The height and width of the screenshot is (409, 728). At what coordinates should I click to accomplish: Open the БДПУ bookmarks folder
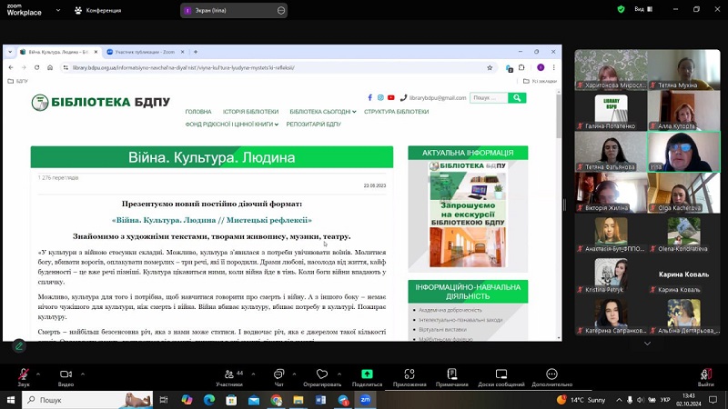17,81
